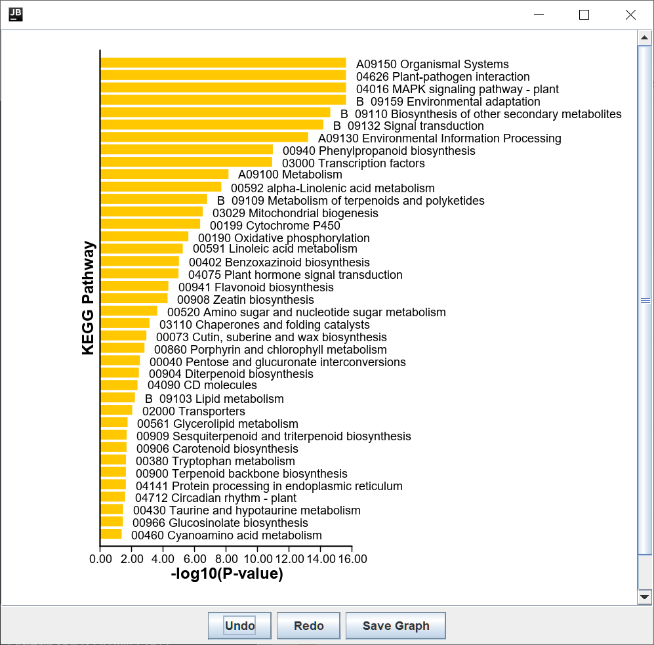Select the '04016 MAPK signaling pathway - plant' label
The width and height of the screenshot is (654, 645).
[x=457, y=89]
